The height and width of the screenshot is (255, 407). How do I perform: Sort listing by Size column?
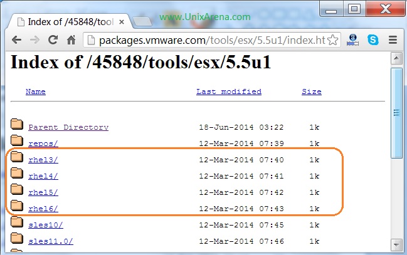click(312, 91)
